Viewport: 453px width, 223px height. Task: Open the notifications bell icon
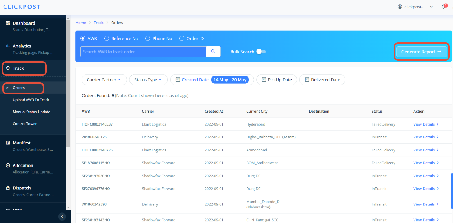(x=443, y=7)
